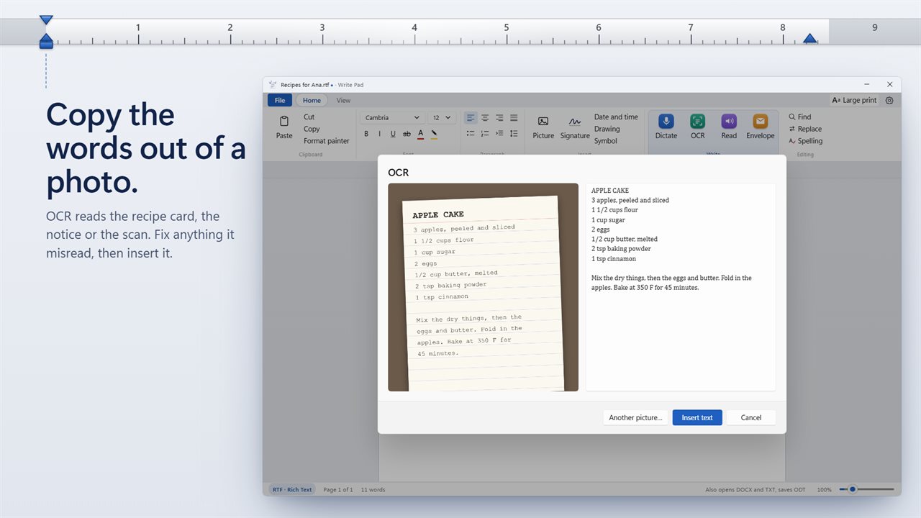Click the font color icon

point(420,134)
